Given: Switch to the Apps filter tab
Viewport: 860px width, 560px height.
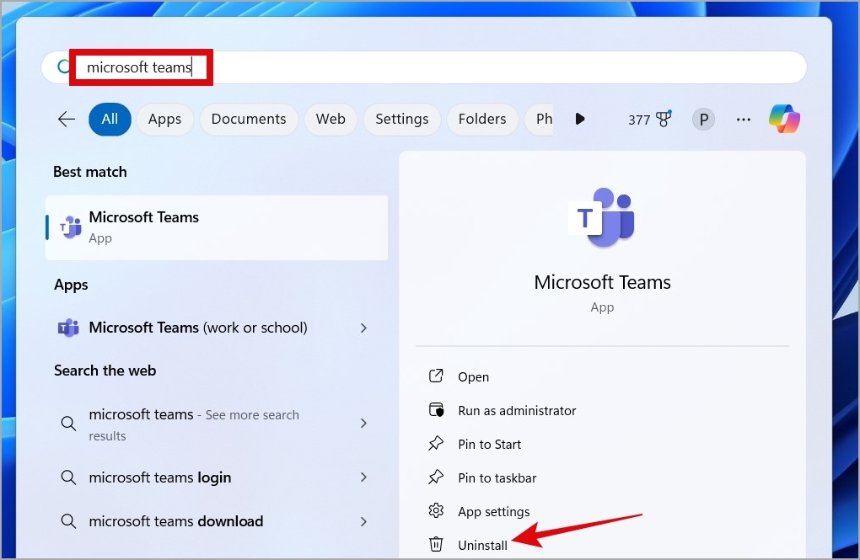Looking at the screenshot, I should pos(164,119).
